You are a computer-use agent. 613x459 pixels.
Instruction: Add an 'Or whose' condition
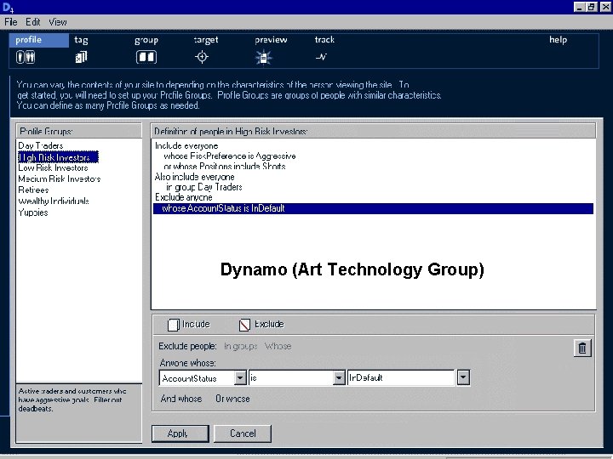[232, 399]
